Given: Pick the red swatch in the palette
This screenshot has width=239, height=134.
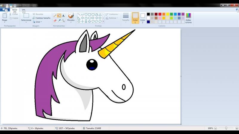Looking at the screenshot, I should (x=160, y=14).
